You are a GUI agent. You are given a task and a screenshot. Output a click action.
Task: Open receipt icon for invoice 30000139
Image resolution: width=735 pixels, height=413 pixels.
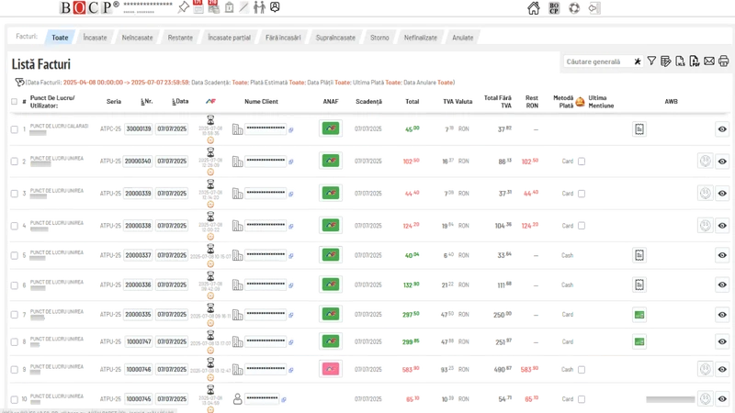point(639,129)
